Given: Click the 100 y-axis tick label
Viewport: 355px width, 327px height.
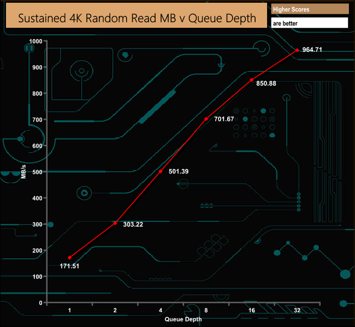Looking at the screenshot, I should (x=37, y=277).
